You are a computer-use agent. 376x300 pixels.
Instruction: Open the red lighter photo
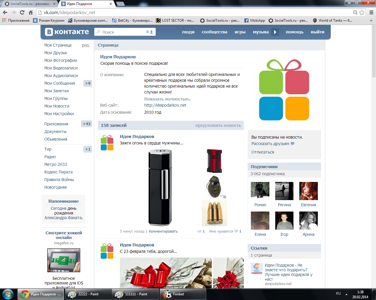(214, 161)
